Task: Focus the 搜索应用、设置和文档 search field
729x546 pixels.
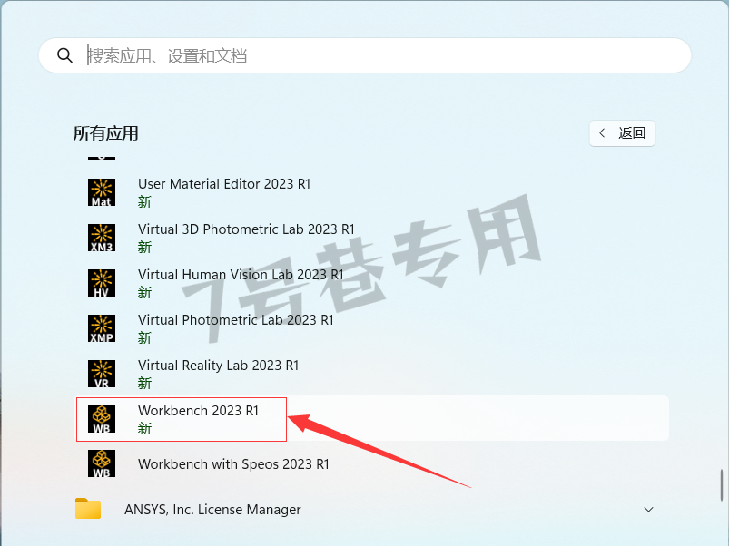Action: pos(365,55)
